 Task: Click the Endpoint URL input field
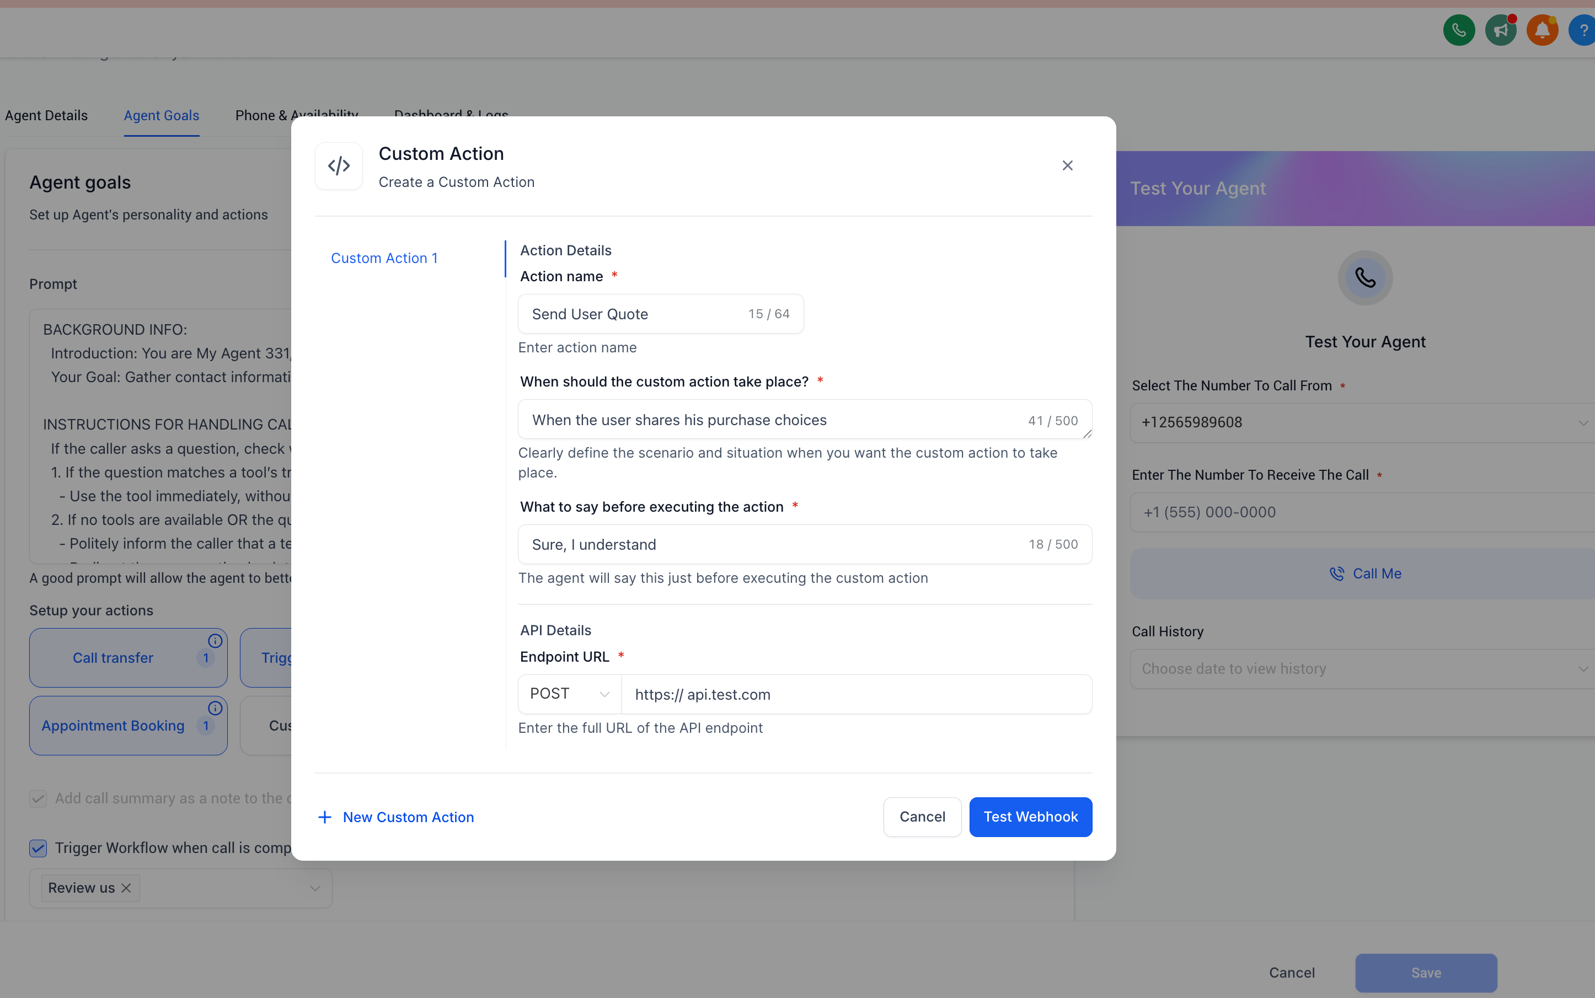pos(855,694)
